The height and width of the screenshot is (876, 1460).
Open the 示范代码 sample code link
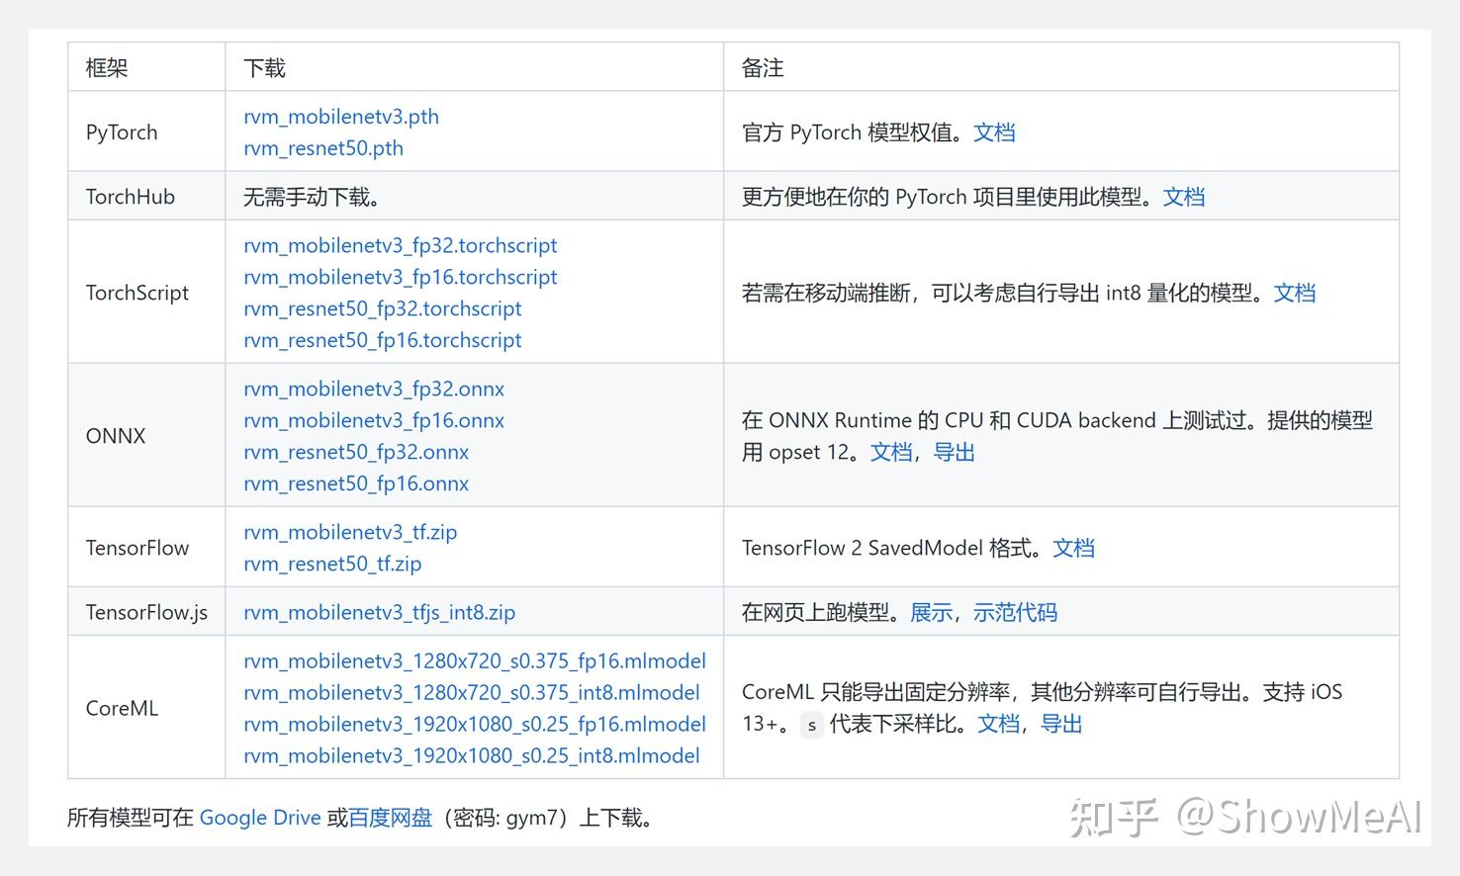coord(1015,612)
